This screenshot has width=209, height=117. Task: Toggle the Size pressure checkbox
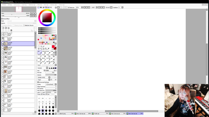coord(46,94)
